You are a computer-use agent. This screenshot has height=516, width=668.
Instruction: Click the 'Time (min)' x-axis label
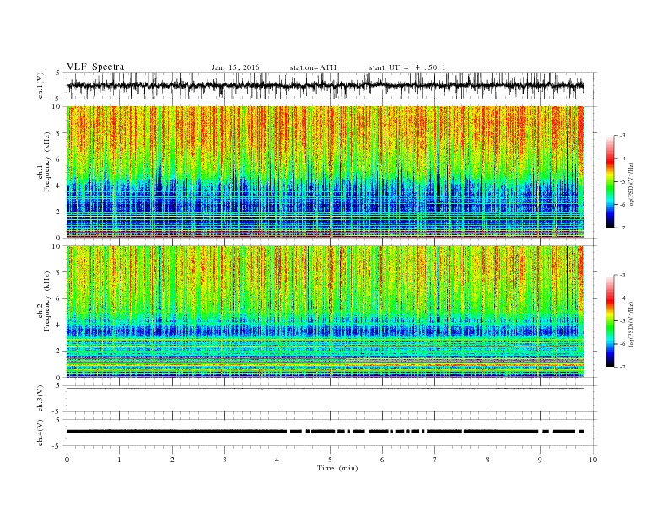(x=337, y=468)
